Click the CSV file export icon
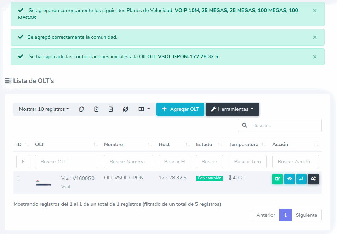 tap(110, 109)
